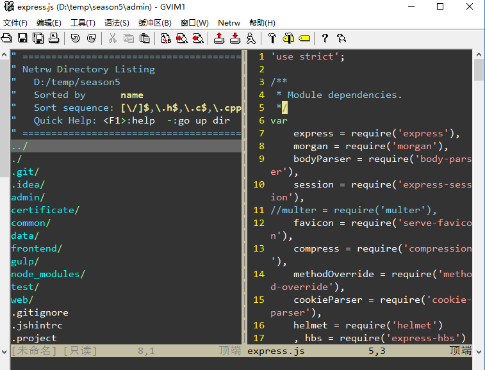
Task: Click 'Netrw Directory Listing' header text
Action: point(88,69)
